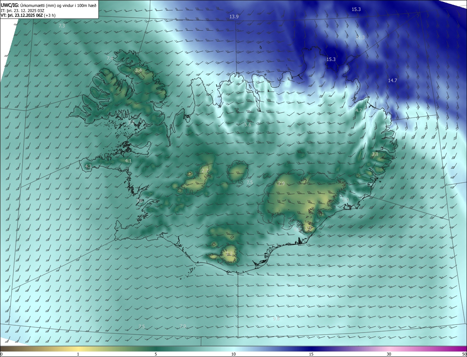Image resolution: width=467 pixels, height=357 pixels.
Task: Click the 4.1 value label
Action: point(128,161)
